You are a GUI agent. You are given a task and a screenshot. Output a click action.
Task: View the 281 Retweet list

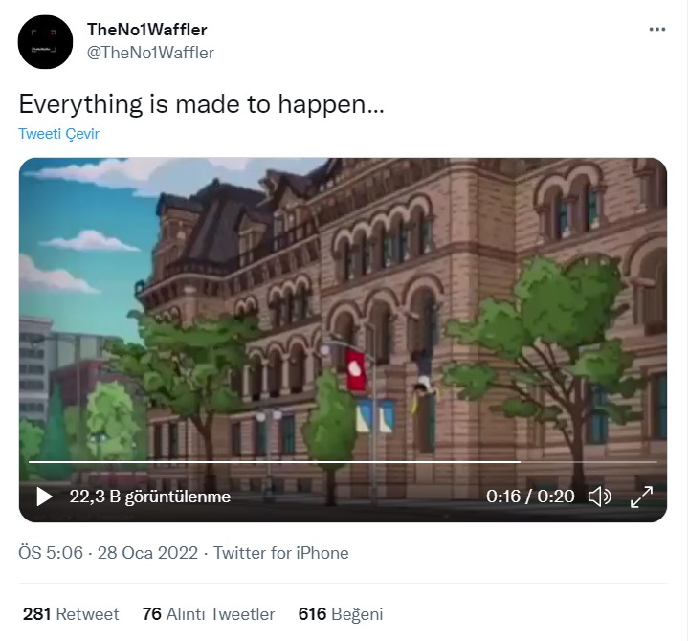[71, 614]
